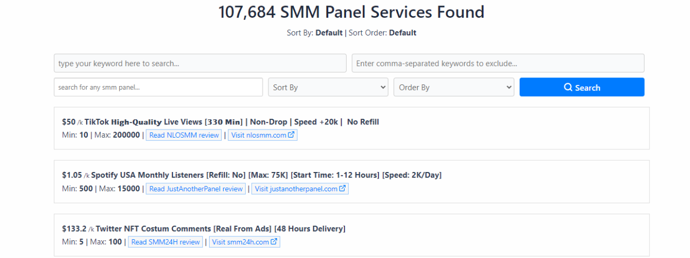Click the Spotify USA Monthly Listeners title

tap(266, 175)
